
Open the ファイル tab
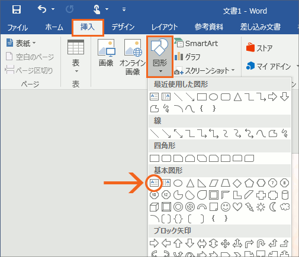pos(18,27)
